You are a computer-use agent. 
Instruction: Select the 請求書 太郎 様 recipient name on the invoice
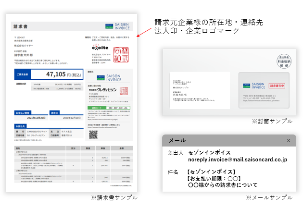[24, 55]
